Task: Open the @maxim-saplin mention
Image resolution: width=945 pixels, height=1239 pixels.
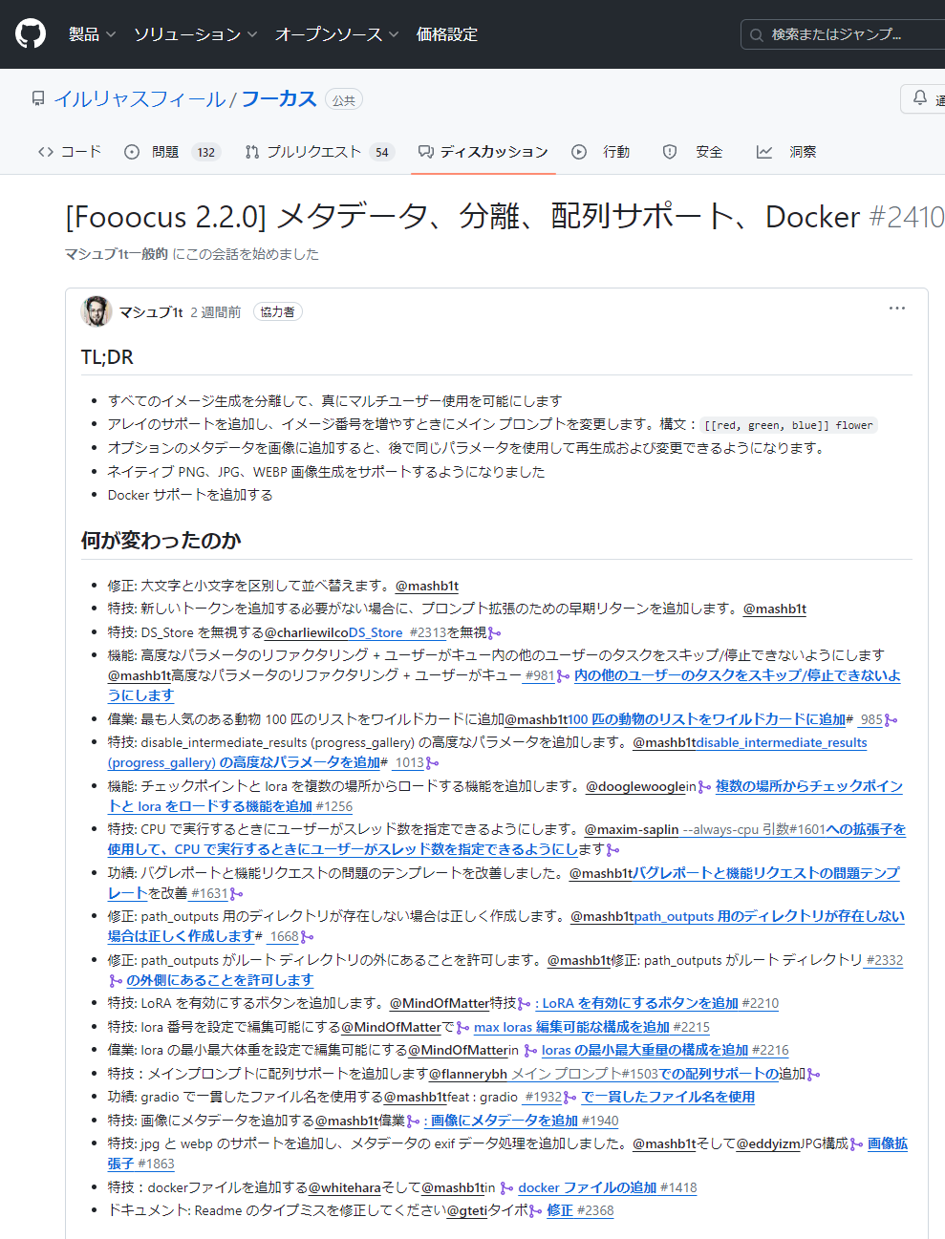Action: point(632,829)
